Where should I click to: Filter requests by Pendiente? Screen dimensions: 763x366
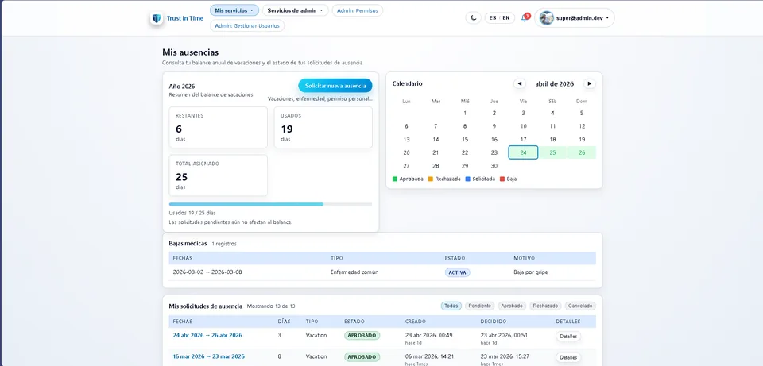click(480, 306)
